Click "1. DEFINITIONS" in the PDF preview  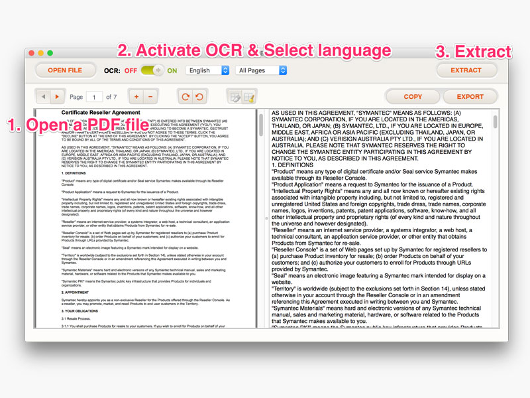(x=74, y=173)
